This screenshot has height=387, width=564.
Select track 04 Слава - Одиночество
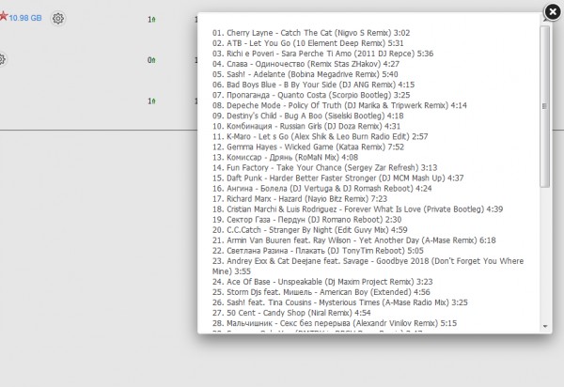coord(305,64)
